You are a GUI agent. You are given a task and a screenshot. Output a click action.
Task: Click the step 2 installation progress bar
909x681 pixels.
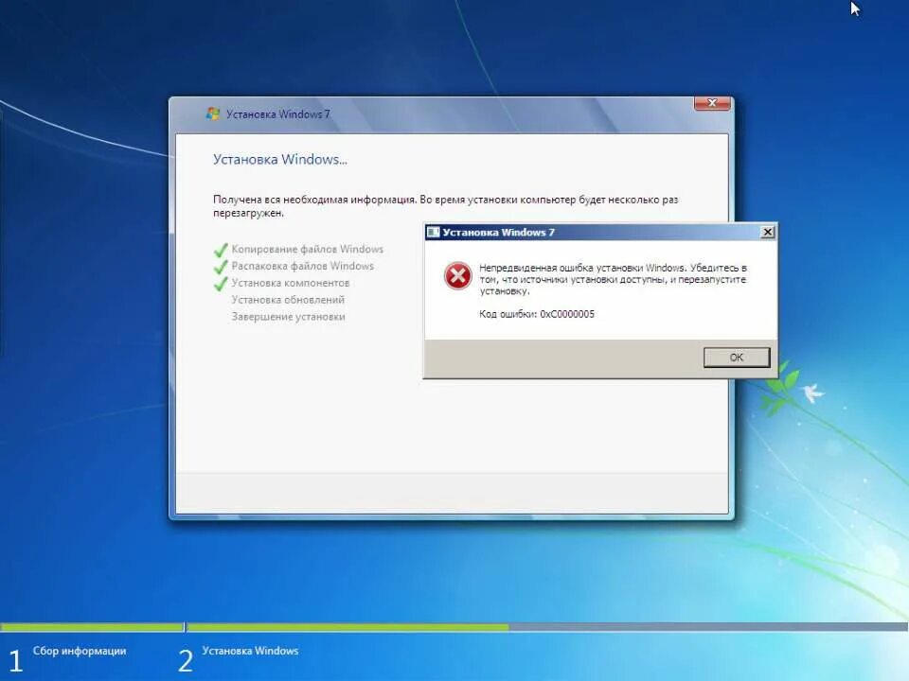click(x=546, y=627)
